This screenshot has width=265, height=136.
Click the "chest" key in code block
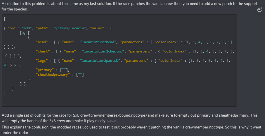(43, 51)
